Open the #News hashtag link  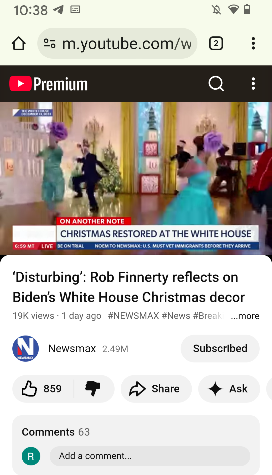176,316
